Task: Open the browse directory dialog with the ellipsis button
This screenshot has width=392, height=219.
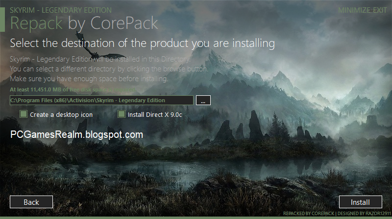Action: 203,100
